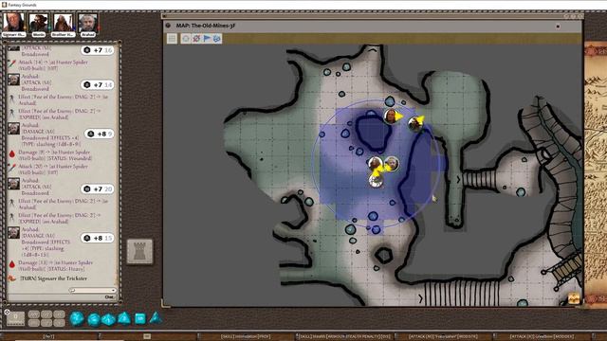Roll the d6 cube die
607x341 pixels.
140,318
